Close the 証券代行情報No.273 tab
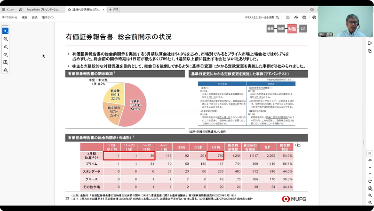 click(103, 9)
